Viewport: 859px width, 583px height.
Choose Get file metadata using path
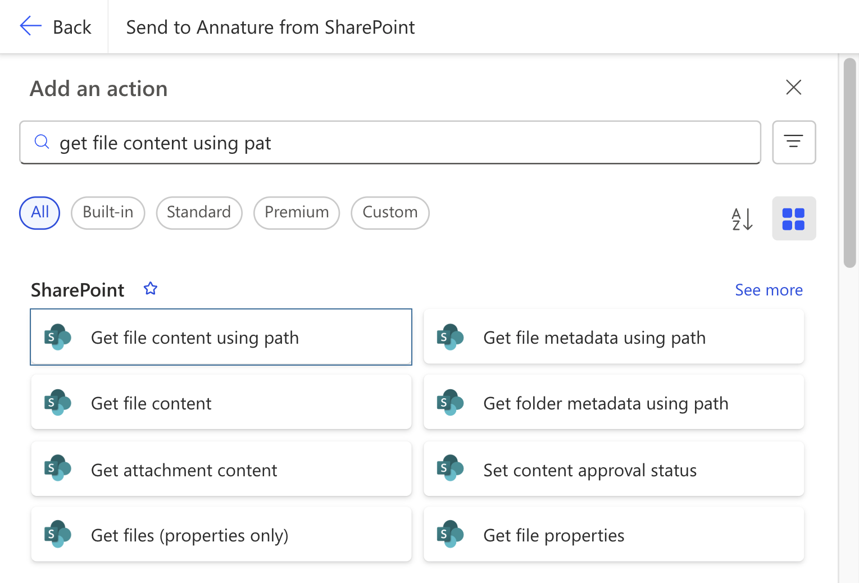coord(613,337)
